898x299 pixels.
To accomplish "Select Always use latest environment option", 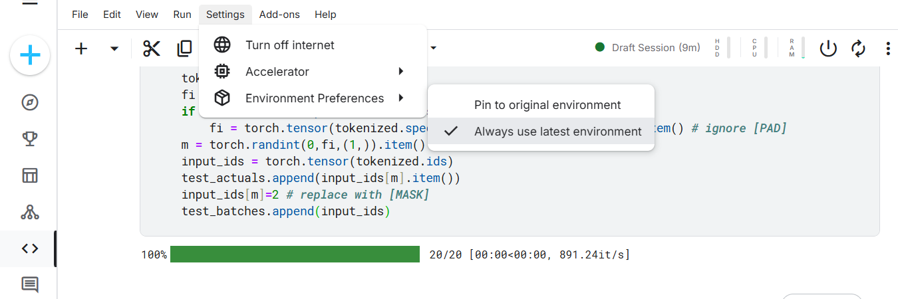I will tap(557, 132).
